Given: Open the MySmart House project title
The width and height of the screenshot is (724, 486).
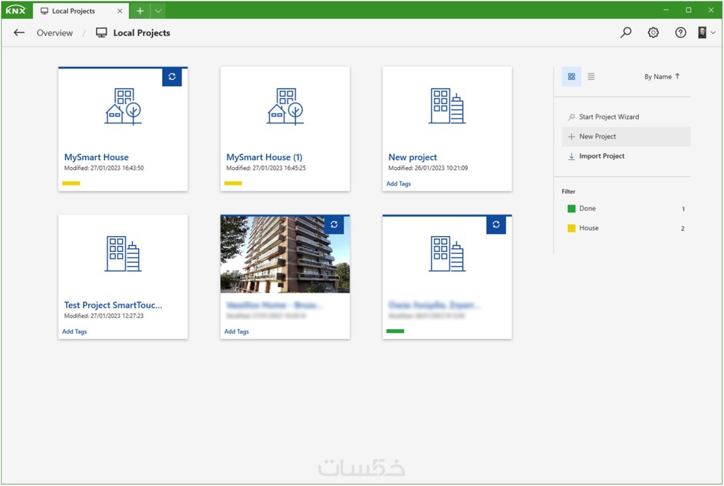Looking at the screenshot, I should point(96,158).
